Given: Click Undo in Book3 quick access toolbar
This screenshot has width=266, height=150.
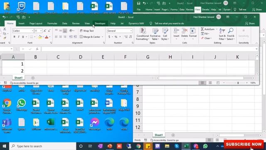Looking at the screenshot, I should (4, 17).
